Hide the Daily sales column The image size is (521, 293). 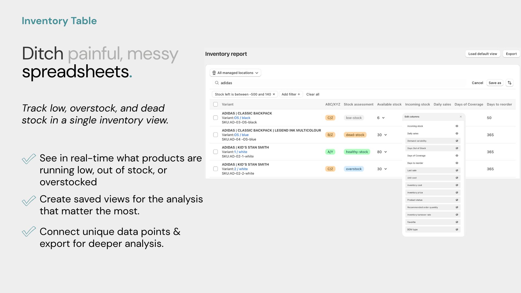coord(457,133)
